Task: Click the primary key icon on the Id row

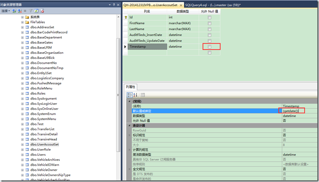Action: pos(126,18)
